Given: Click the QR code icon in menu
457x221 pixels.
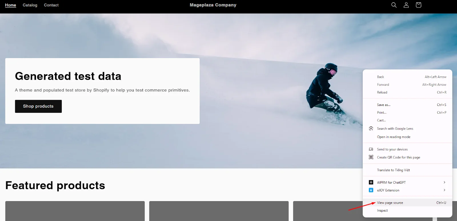Looking at the screenshot, I should (x=371, y=157).
